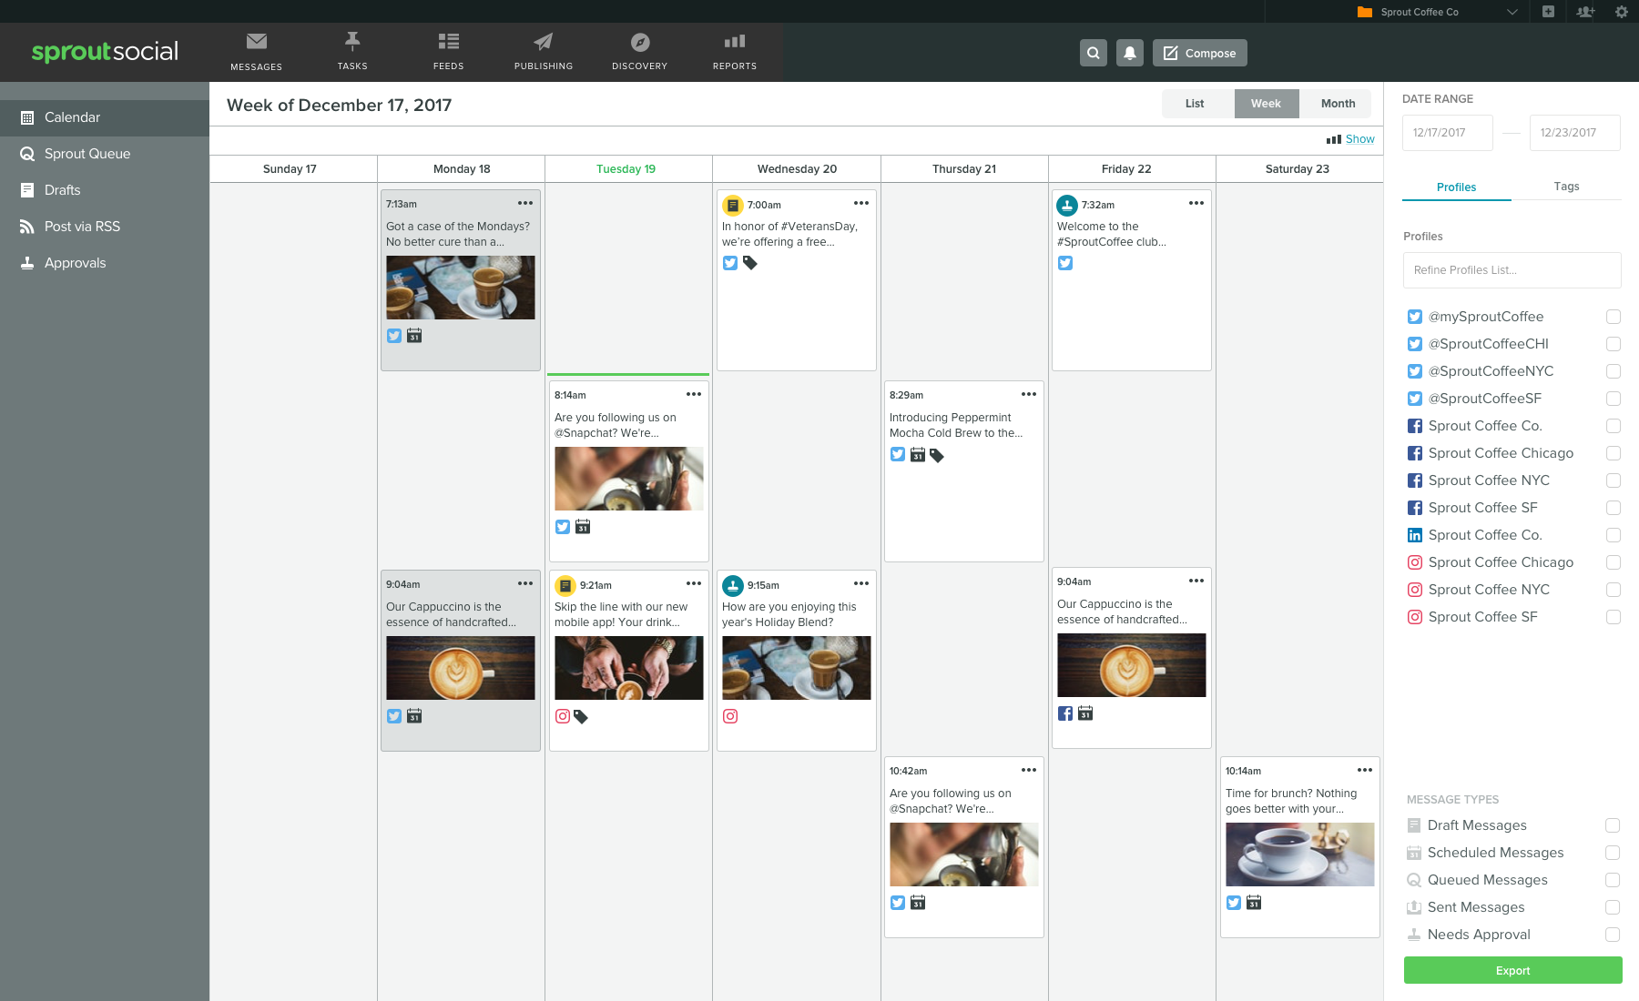Enable Draft Messages filter checkbox
The height and width of the screenshot is (1001, 1639).
[x=1613, y=825]
